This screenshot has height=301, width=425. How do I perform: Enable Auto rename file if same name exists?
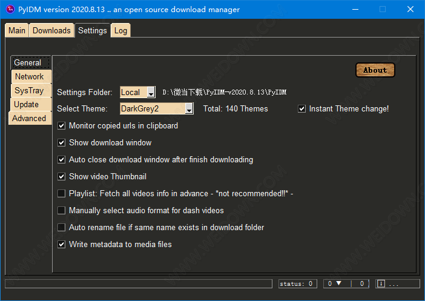(62, 227)
